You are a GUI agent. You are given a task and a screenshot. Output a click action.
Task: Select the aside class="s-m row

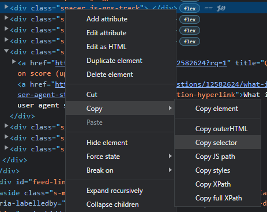tap(33, 193)
